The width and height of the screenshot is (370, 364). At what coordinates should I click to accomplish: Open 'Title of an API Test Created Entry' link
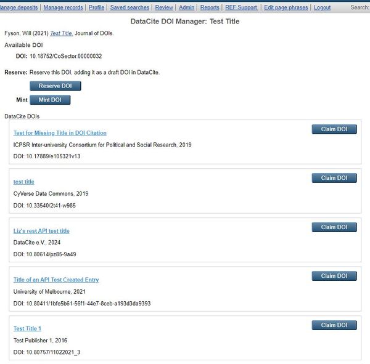click(x=56, y=280)
